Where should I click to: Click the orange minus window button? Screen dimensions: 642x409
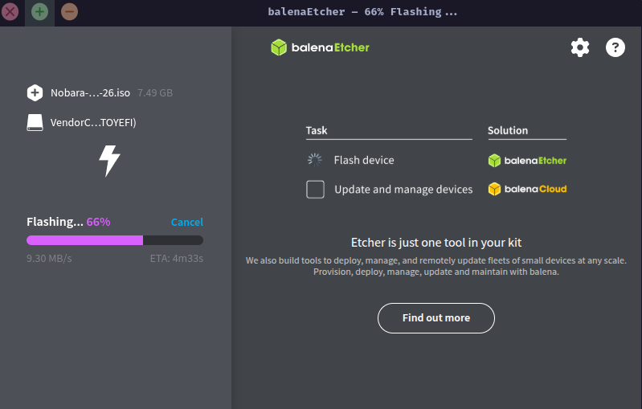(70, 12)
